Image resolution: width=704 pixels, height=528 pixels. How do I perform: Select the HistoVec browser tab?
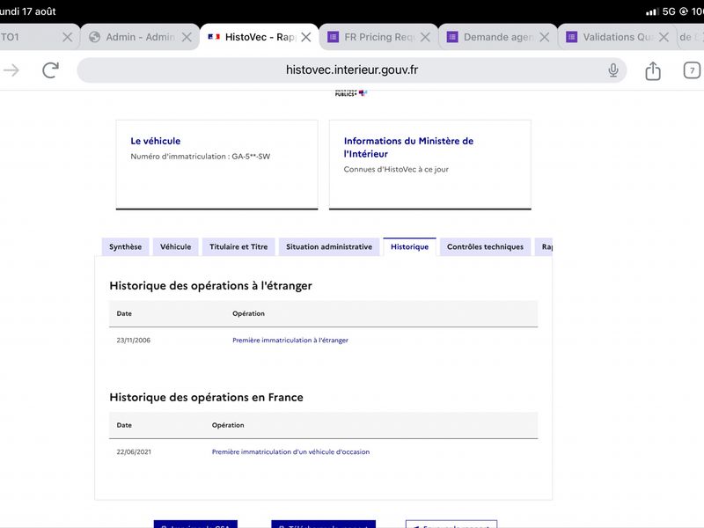(259, 37)
